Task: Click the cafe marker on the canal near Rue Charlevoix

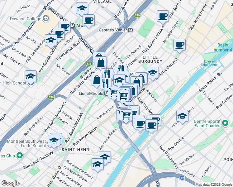Action: pos(152,126)
